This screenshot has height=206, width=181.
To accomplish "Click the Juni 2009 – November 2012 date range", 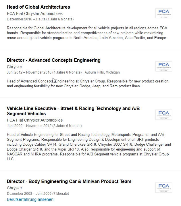I will coord(44,126).
